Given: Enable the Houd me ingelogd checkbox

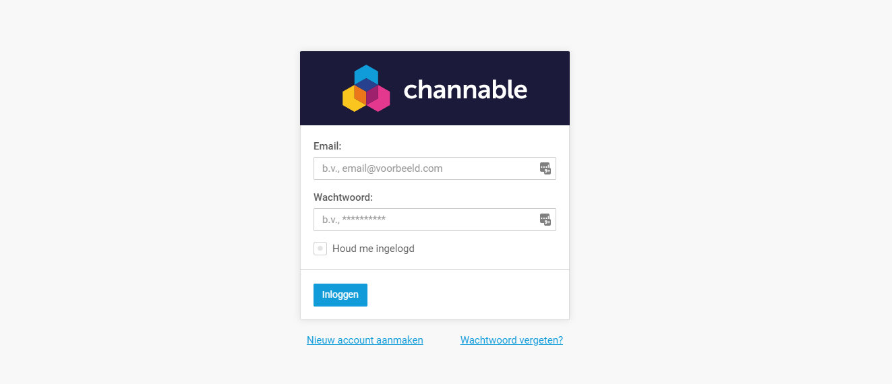Looking at the screenshot, I should tap(320, 249).
